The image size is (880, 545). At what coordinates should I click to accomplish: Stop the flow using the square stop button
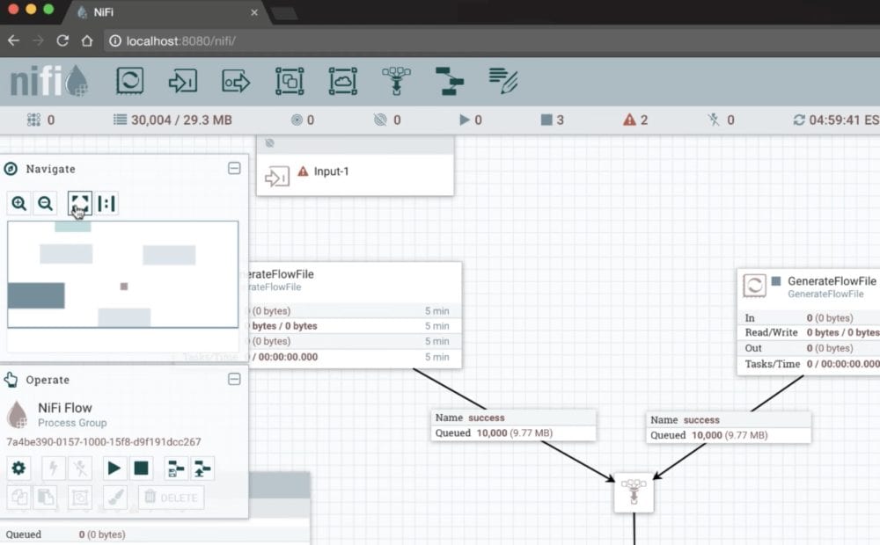142,469
